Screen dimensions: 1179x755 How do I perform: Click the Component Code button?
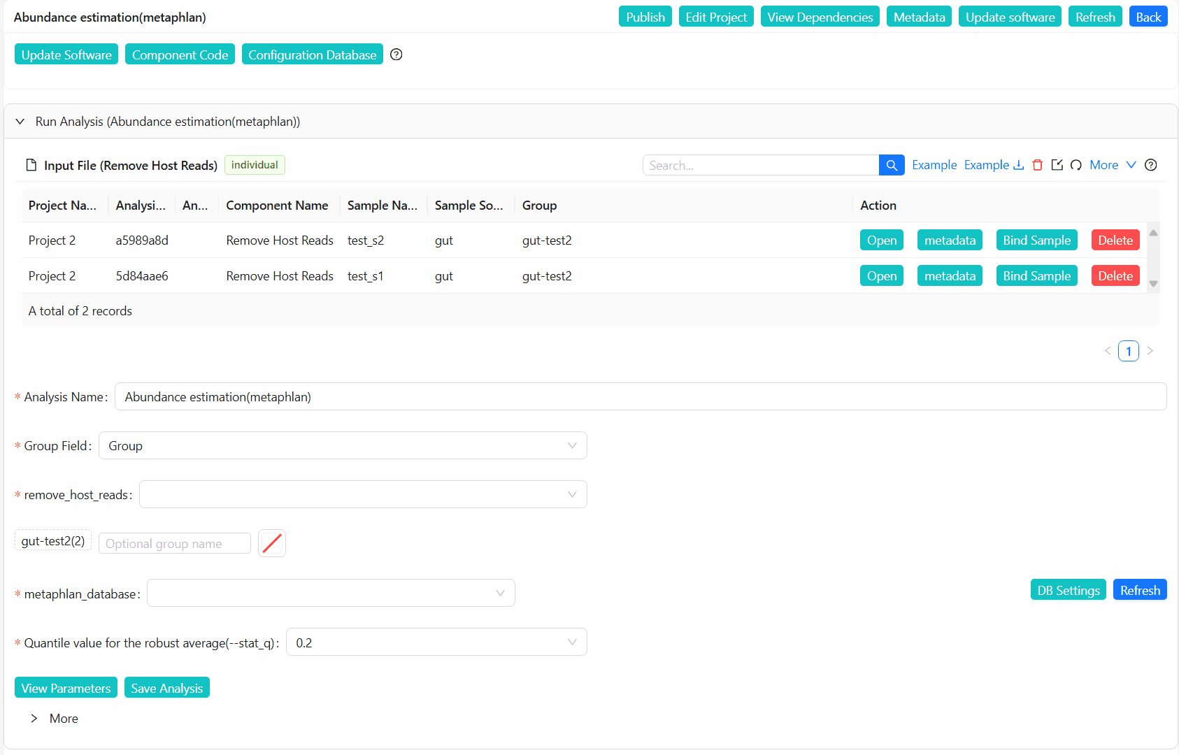(180, 55)
